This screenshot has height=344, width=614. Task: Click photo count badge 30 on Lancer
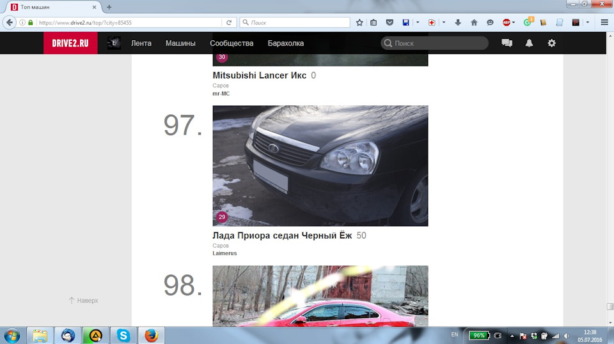click(x=222, y=57)
